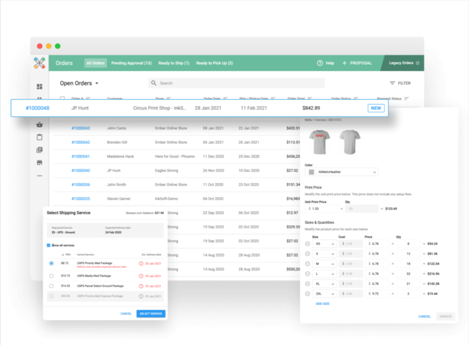The height and width of the screenshot is (345, 469).
Task: Expand the Open Orders dropdown
Action: point(79,83)
